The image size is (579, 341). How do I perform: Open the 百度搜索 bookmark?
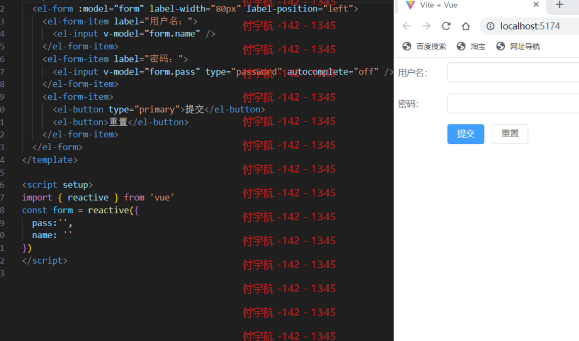click(x=424, y=47)
